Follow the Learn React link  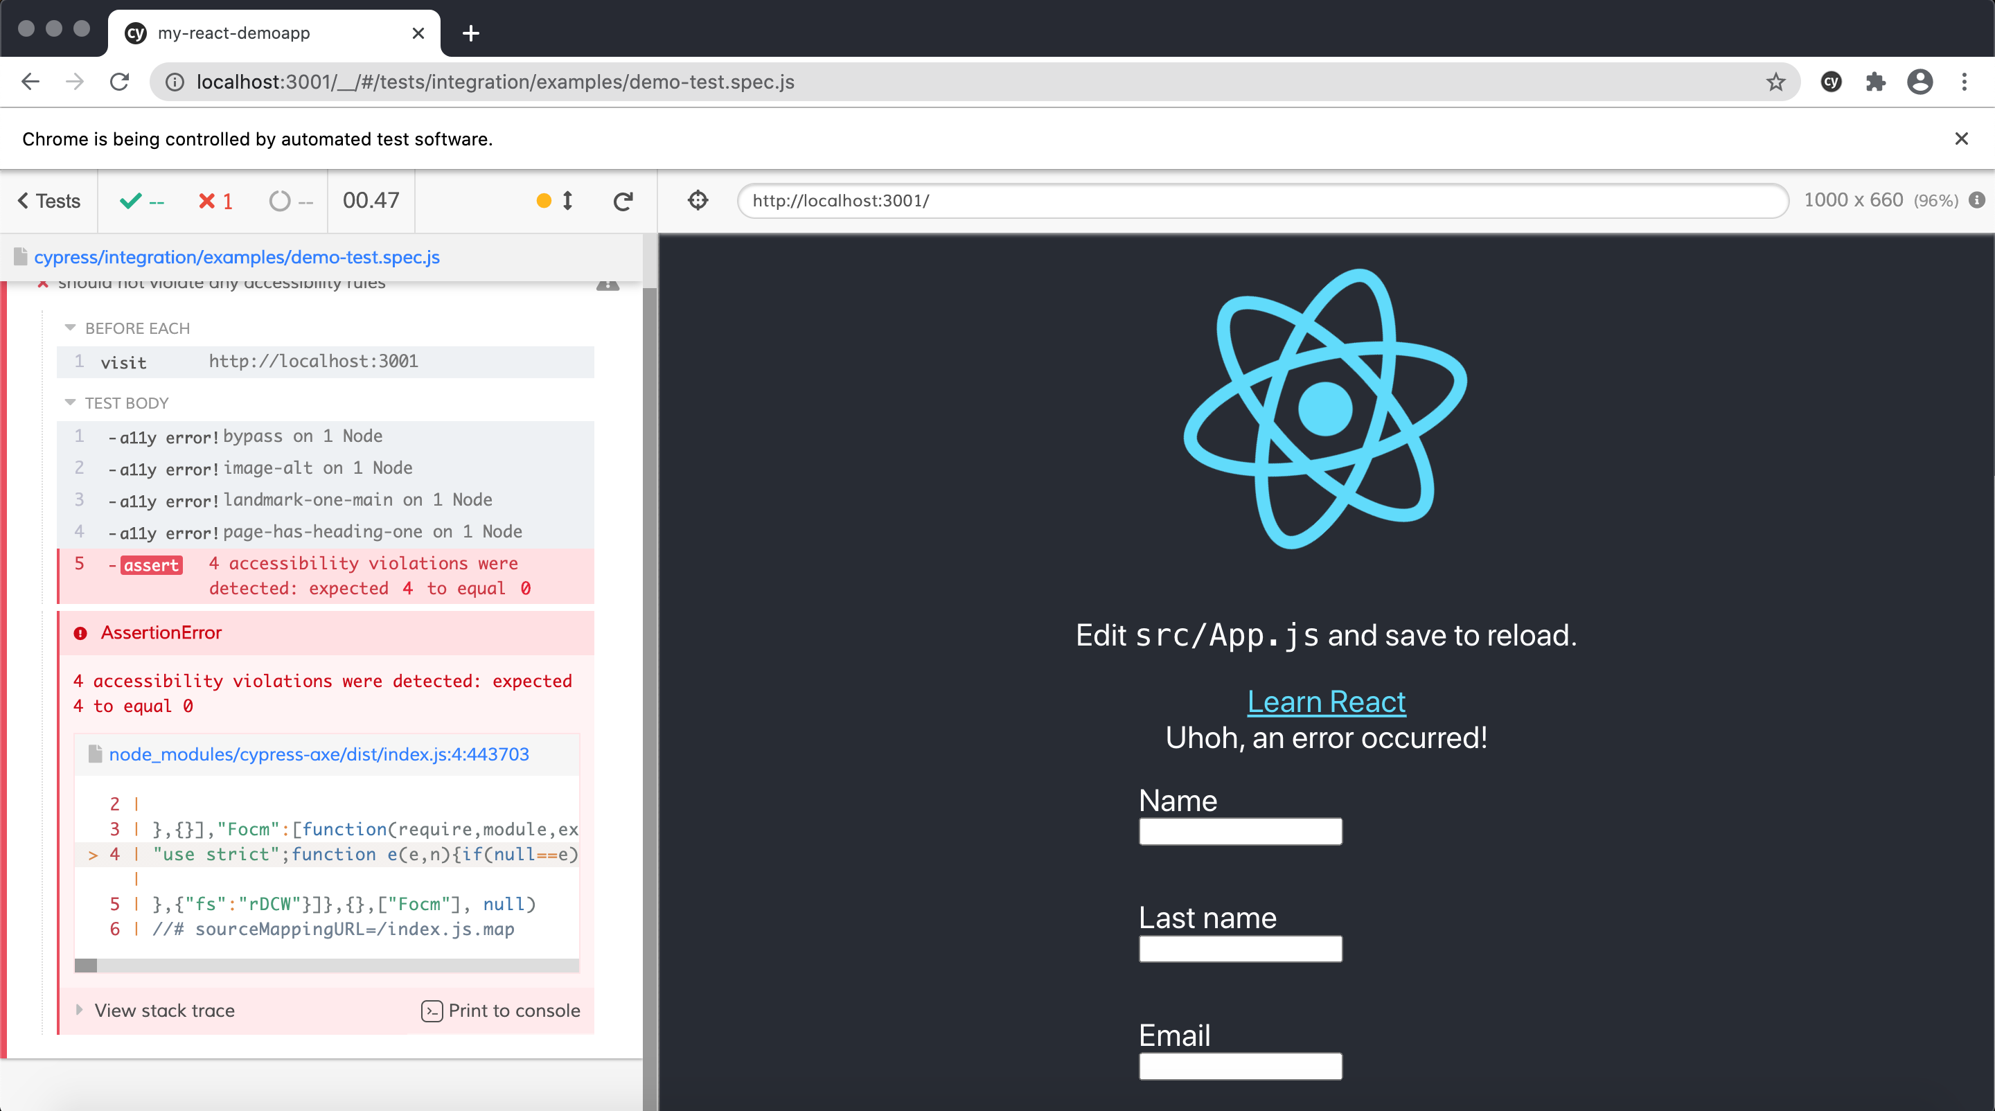click(1326, 702)
